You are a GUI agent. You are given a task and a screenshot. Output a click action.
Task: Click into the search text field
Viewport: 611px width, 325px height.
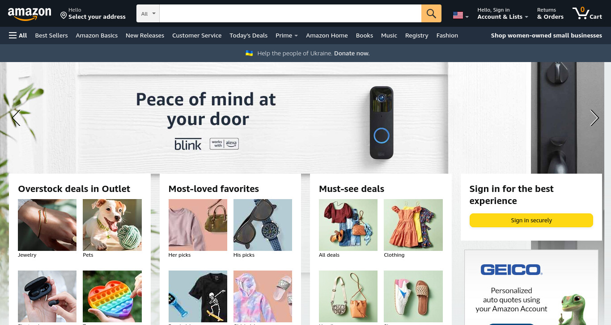[290, 13]
